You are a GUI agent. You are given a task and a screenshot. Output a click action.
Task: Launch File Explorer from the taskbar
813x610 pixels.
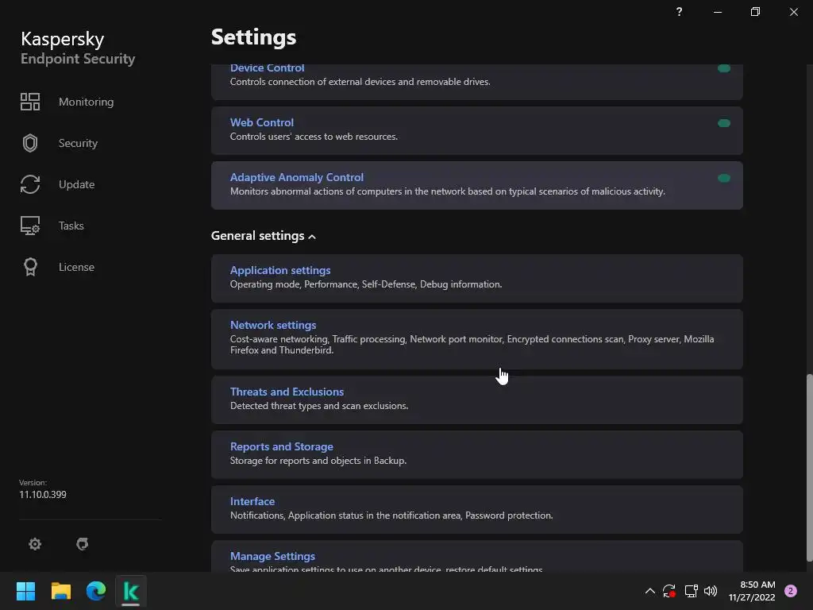pos(60,591)
